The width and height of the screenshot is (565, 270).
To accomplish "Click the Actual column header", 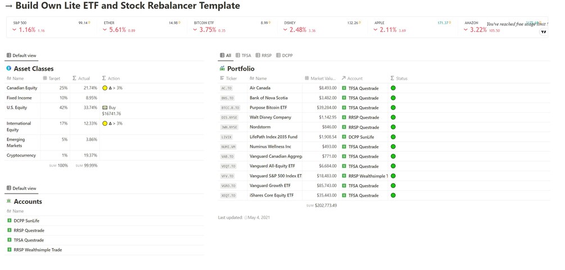I will (81, 78).
